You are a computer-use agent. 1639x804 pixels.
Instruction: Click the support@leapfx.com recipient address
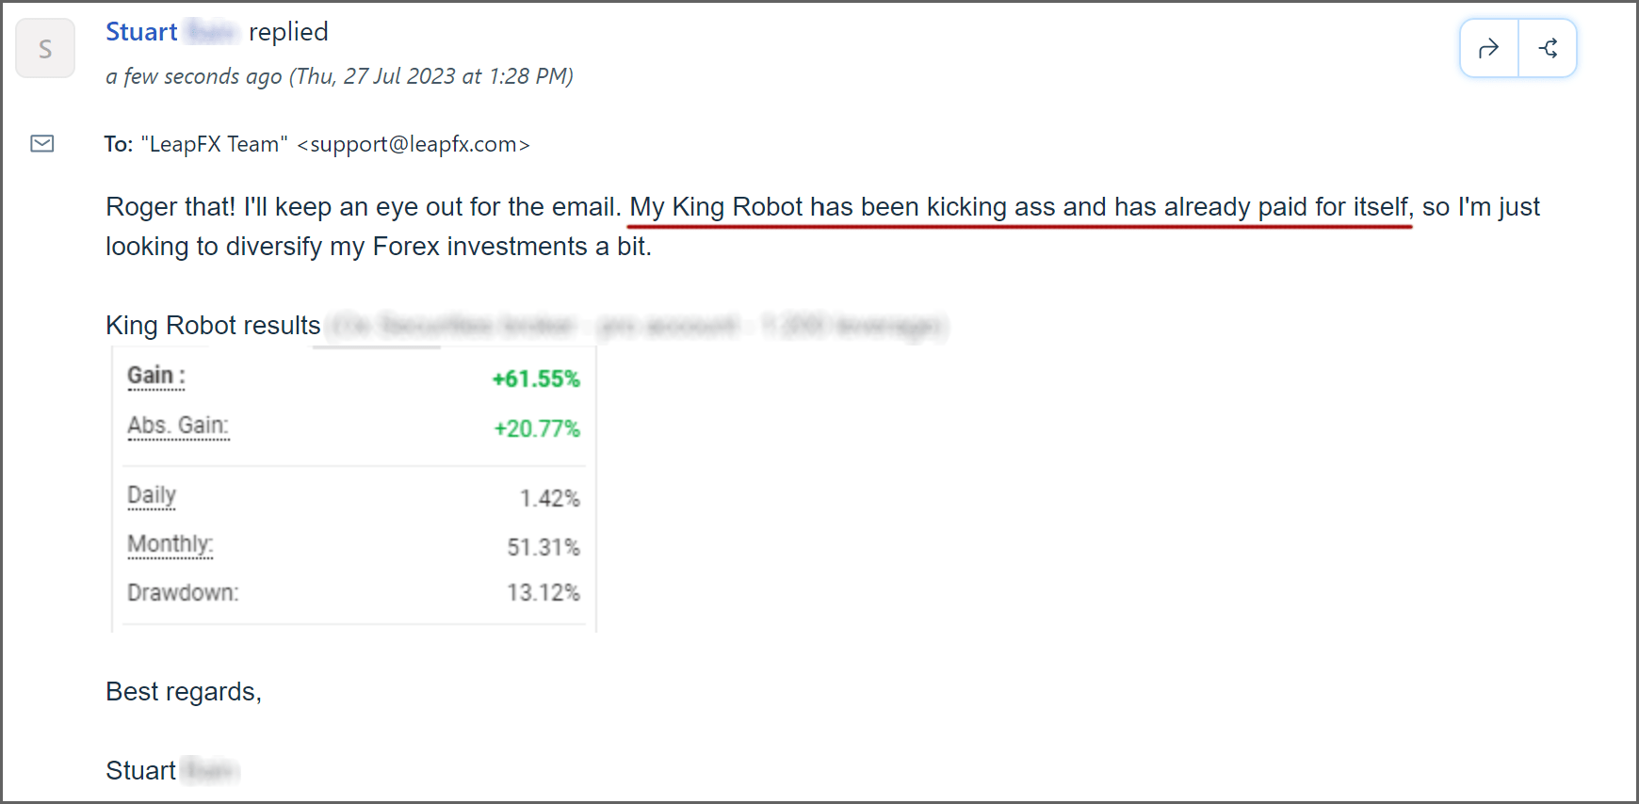click(x=414, y=144)
